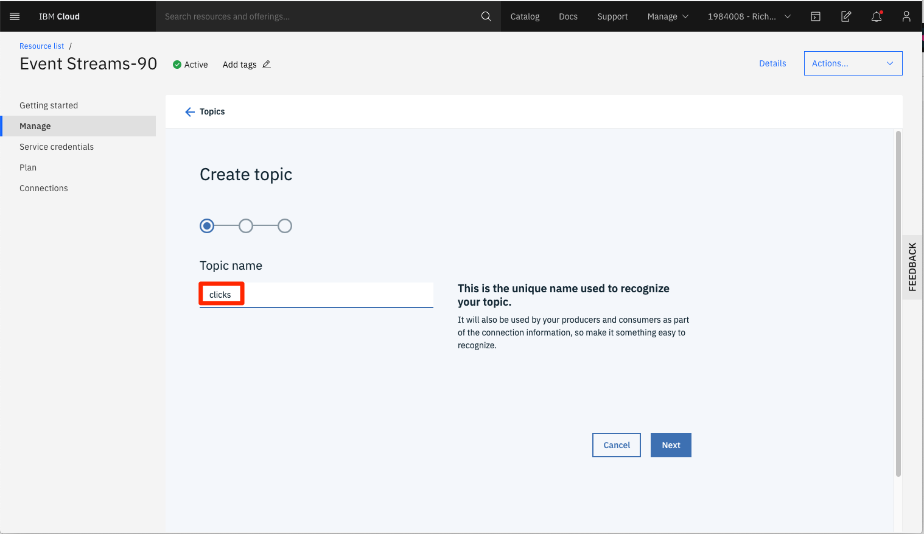Click the Create topic heading
924x534 pixels.
(x=246, y=175)
